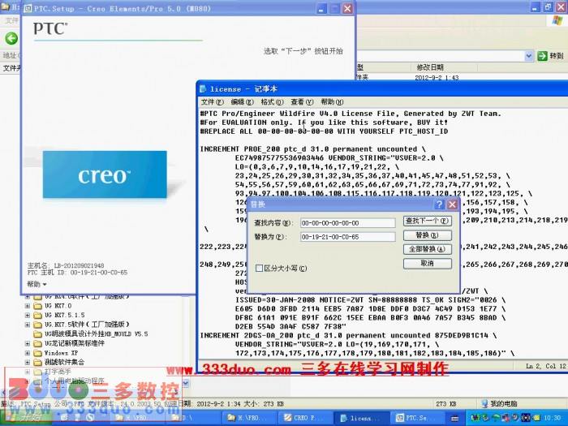Select the 'Windows XP' tree label
Screen dimensions: 568x426
click(x=61, y=352)
